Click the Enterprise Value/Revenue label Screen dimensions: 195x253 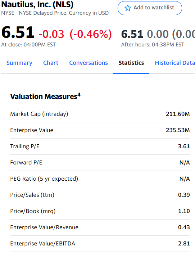[x=44, y=227]
